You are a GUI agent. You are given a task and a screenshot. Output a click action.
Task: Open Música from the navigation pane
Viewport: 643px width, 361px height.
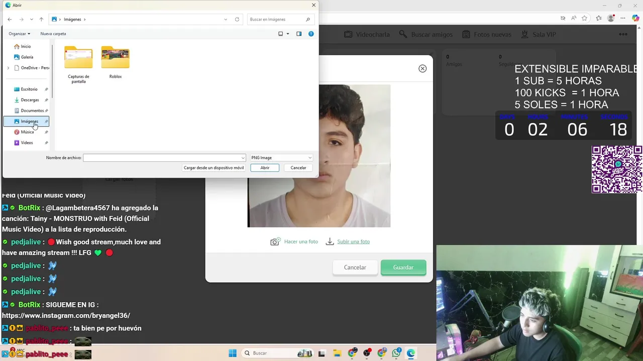coord(26,132)
